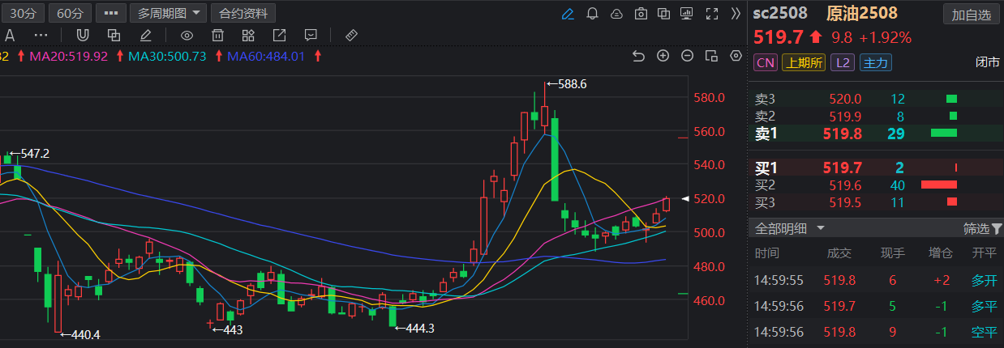Click the 时间 column header
This screenshot has width=1004, height=348.
pyautogui.click(x=767, y=253)
